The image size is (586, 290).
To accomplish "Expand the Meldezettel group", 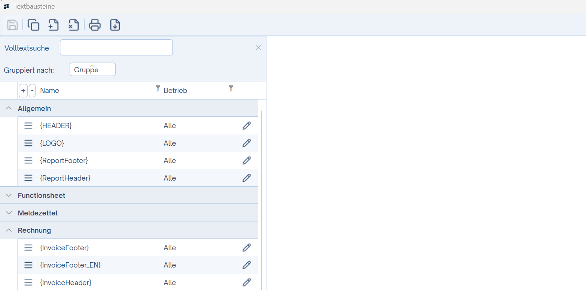I will point(9,213).
